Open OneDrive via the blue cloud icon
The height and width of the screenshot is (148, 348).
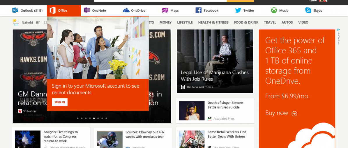pyautogui.click(x=126, y=10)
